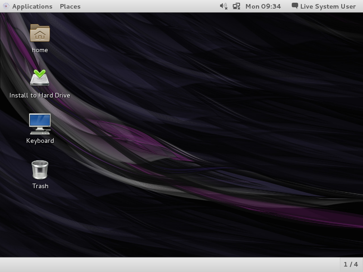Click the GNOME foot logo icon
The width and height of the screenshot is (363, 272).
click(x=5, y=6)
